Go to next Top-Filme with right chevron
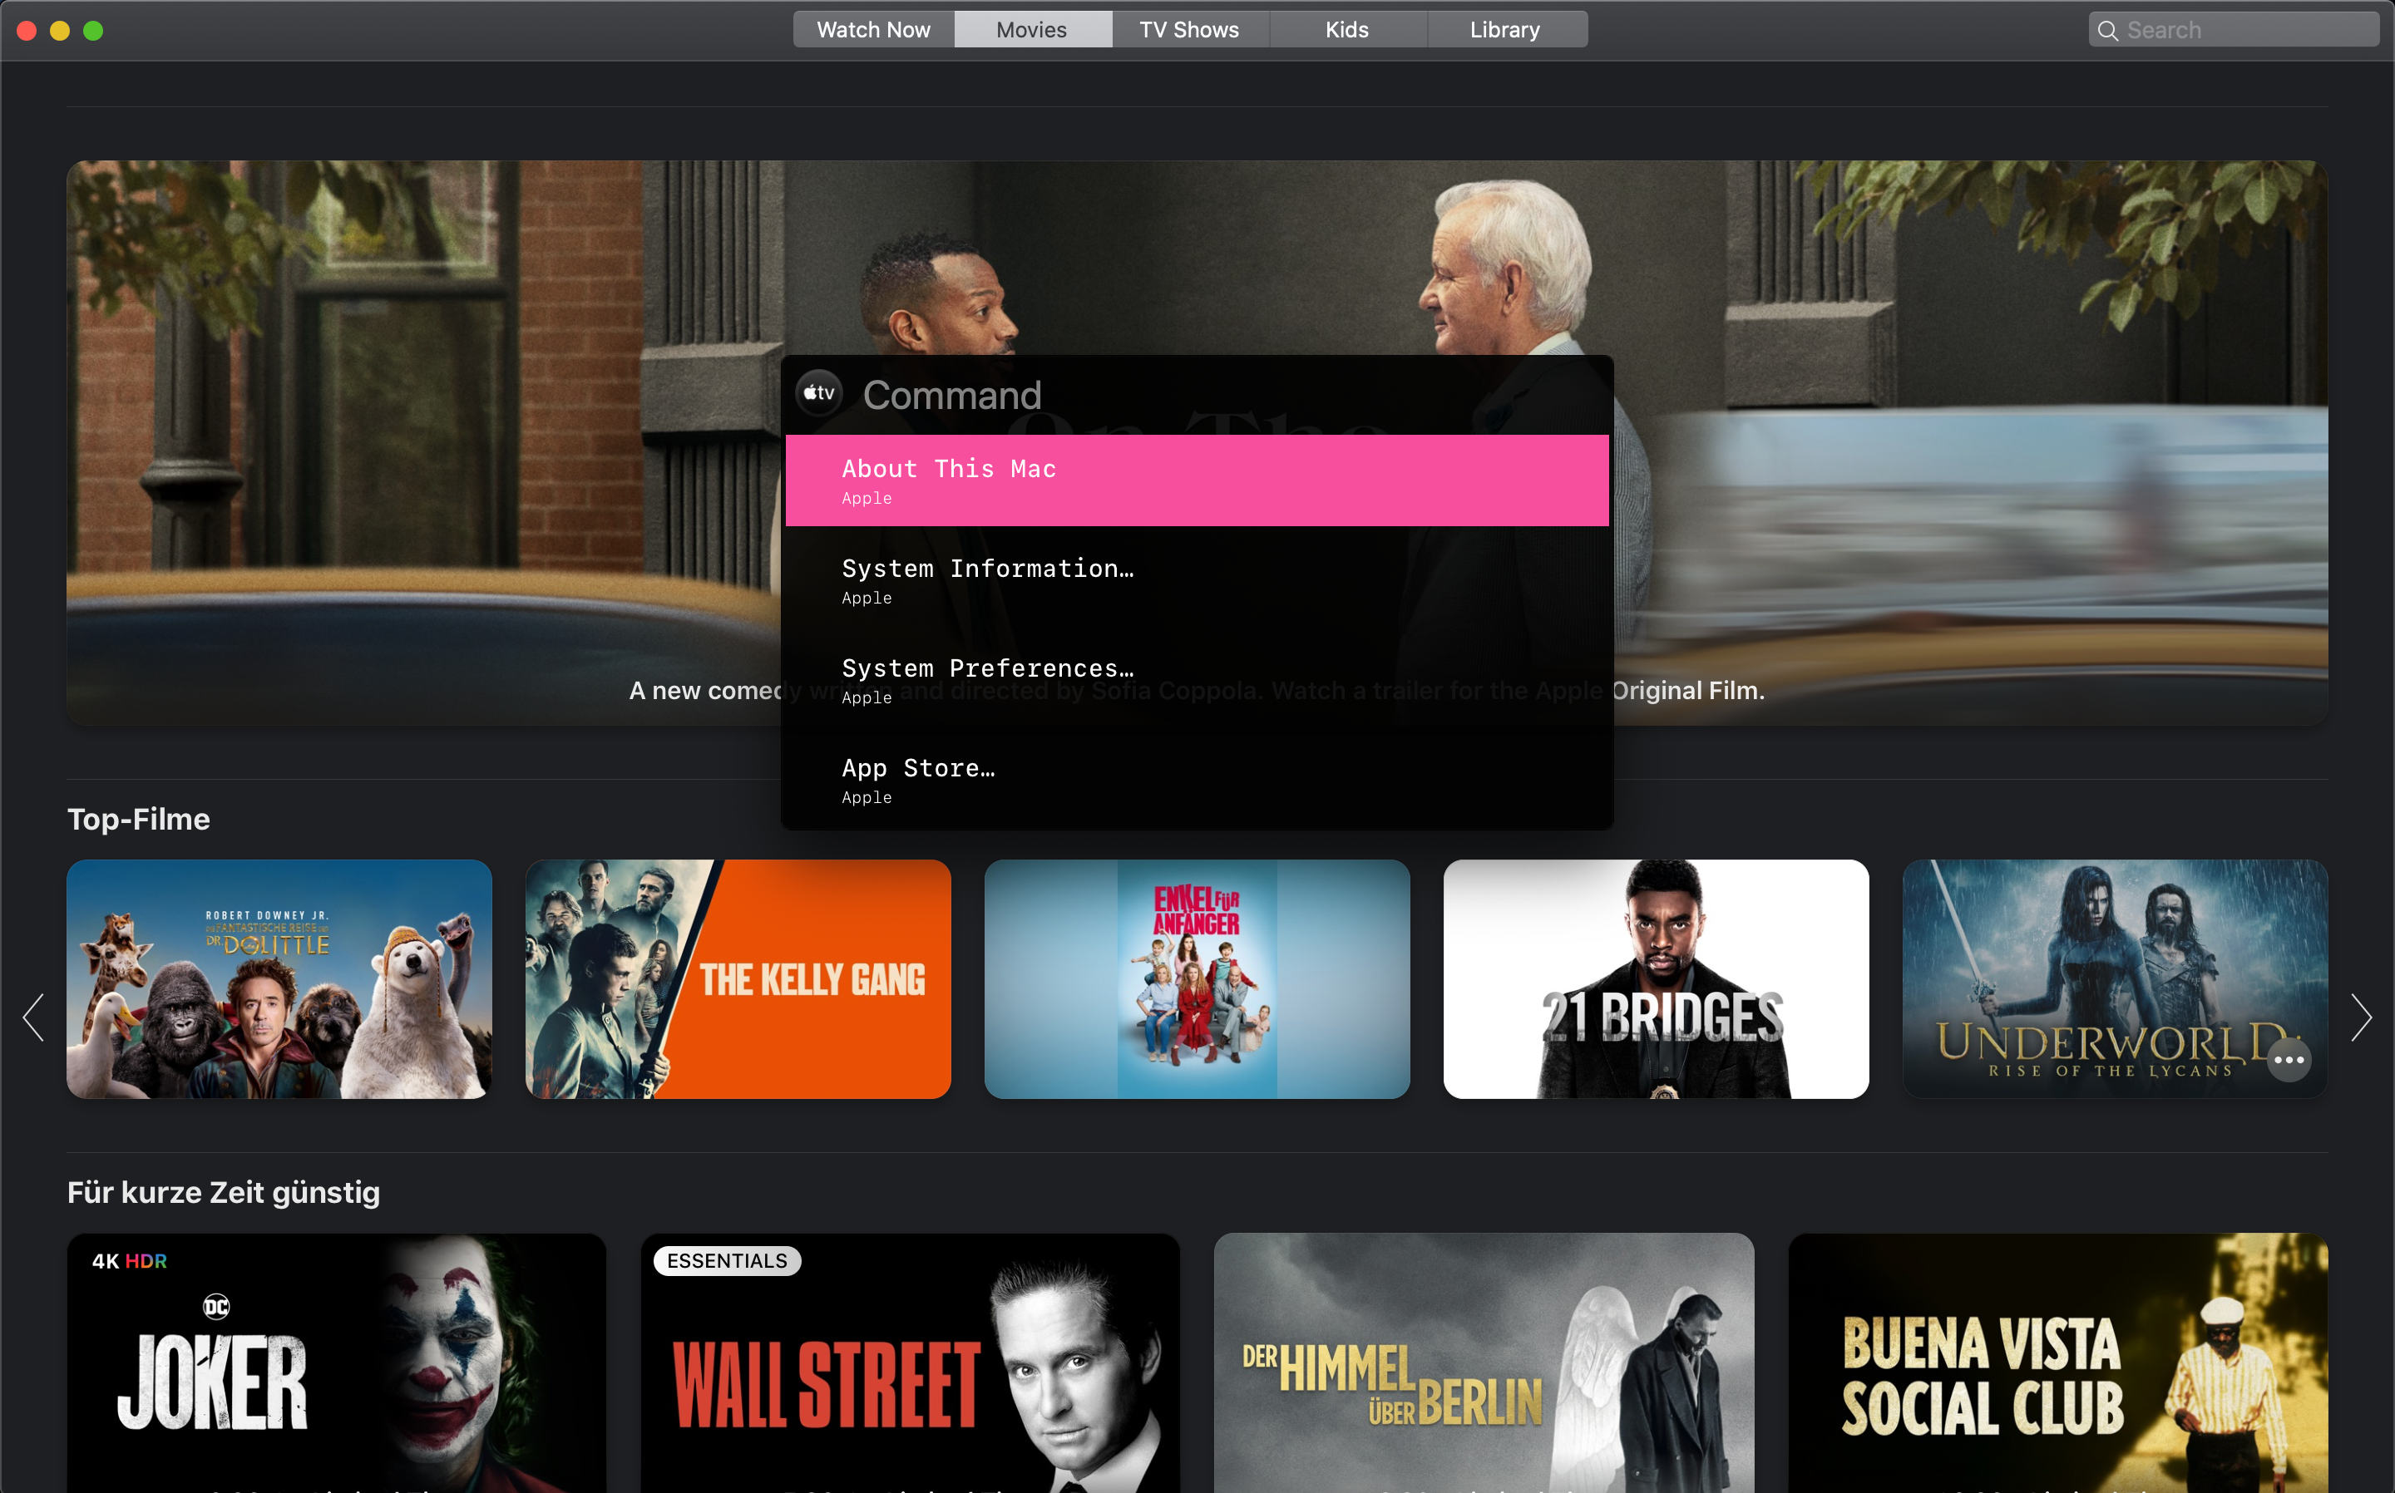The image size is (2395, 1493). pos(2360,1017)
